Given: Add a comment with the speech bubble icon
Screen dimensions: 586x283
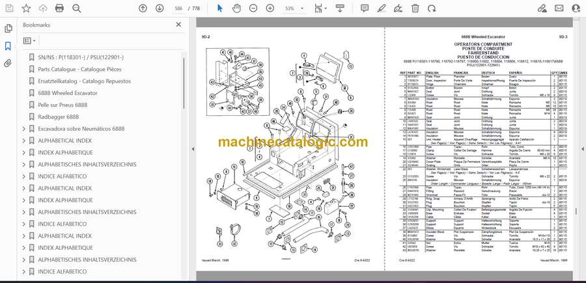Looking at the screenshot, I should [365, 8].
